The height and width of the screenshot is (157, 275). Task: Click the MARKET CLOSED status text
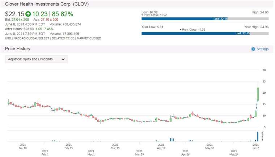[89, 38]
